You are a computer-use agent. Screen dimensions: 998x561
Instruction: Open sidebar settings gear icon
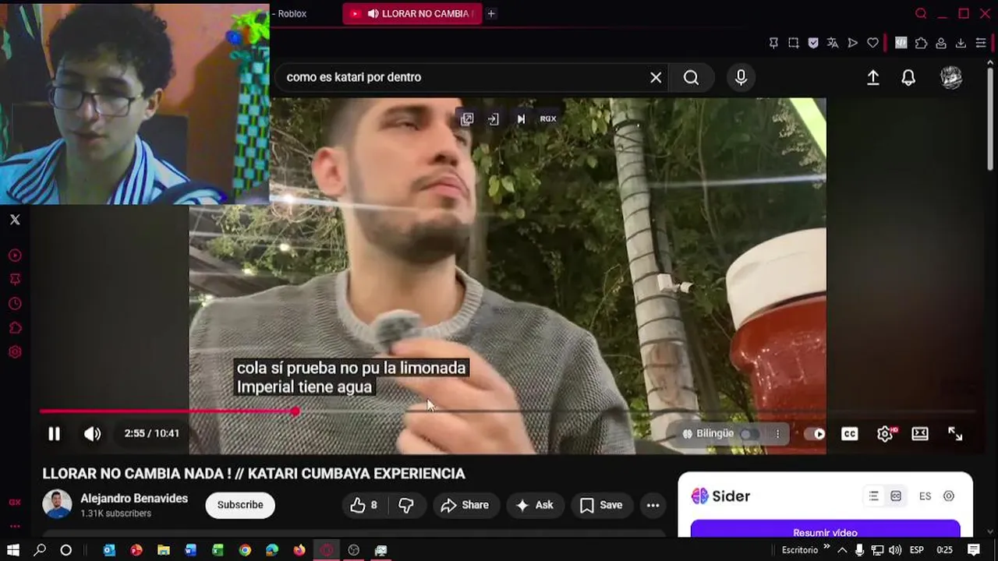[15, 352]
